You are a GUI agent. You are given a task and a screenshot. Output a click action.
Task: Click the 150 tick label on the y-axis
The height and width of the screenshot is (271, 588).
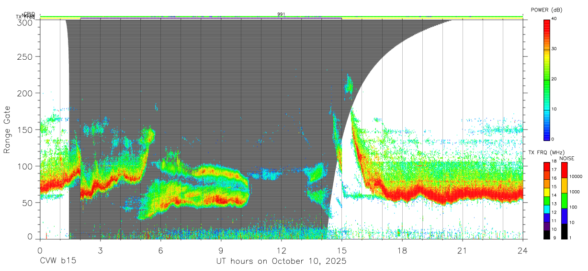coord(25,130)
